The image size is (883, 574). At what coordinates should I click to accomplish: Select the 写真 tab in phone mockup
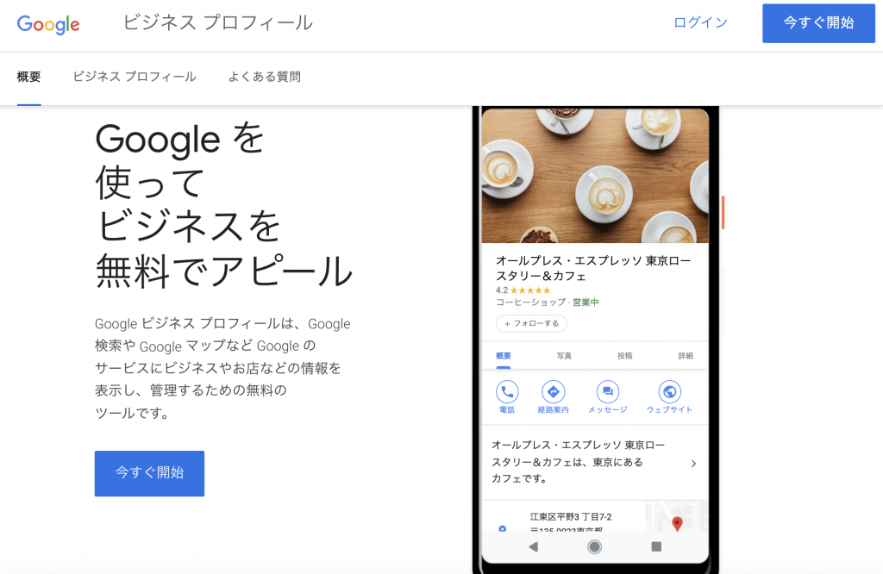(x=564, y=356)
